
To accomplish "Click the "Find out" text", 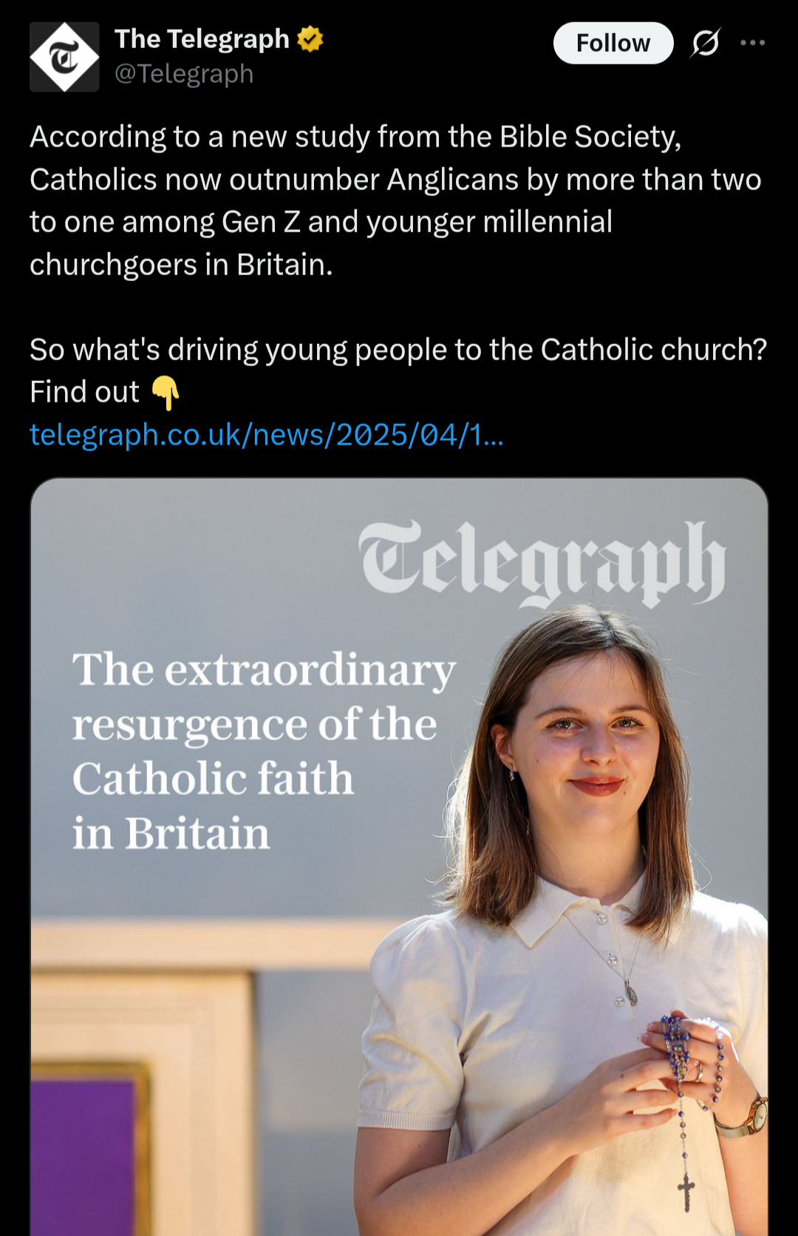I will tap(84, 392).
